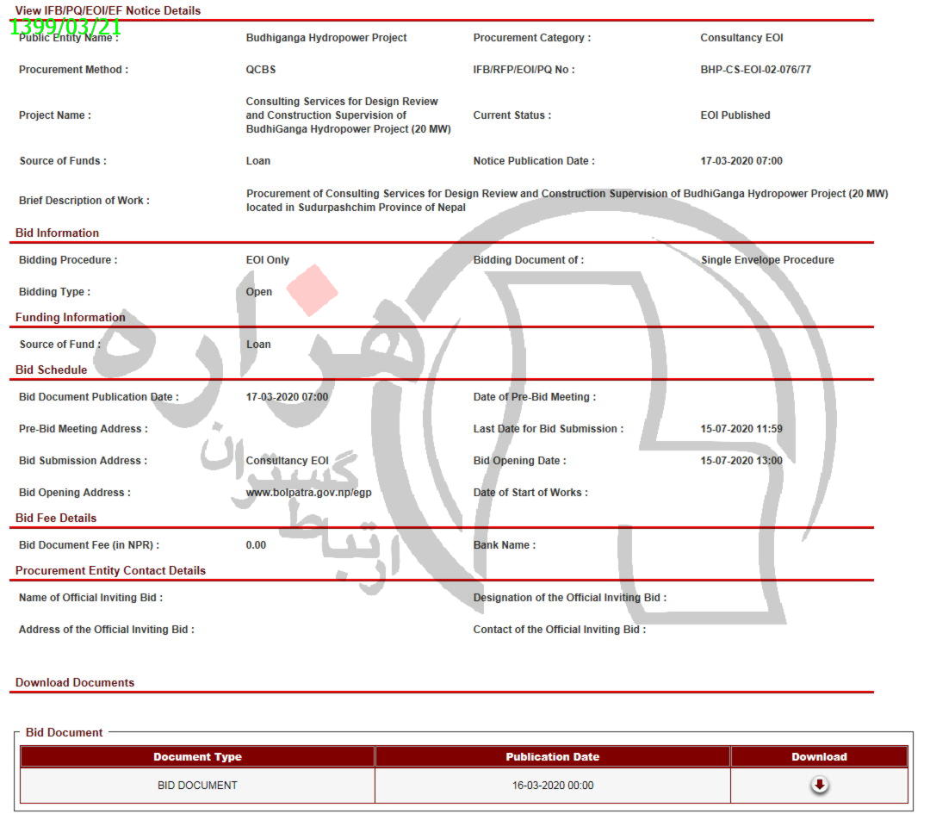This screenshot has width=930, height=814.
Task: Click the EOI Published status value
Action: (x=735, y=115)
